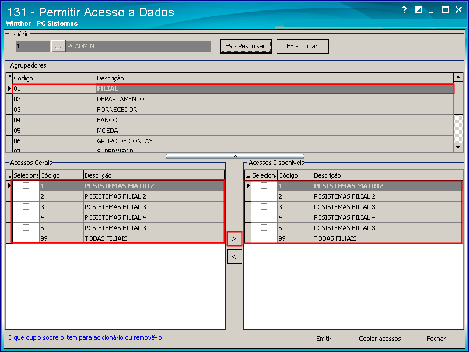Image resolution: width=469 pixels, height=352 pixels.
Task: Click the Acessos Gerais grid menu icon
Action: coord(9,175)
